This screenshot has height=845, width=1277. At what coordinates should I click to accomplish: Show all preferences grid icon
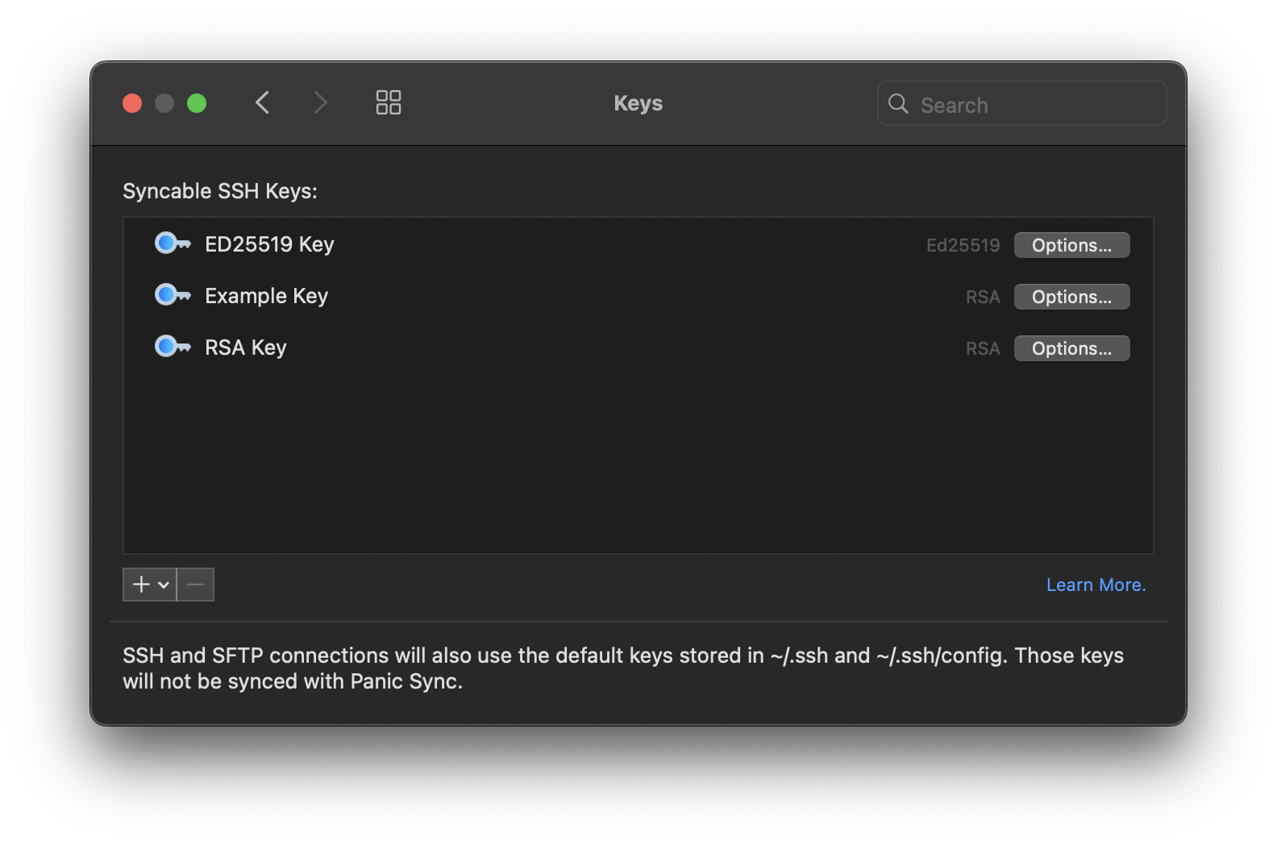tap(389, 102)
